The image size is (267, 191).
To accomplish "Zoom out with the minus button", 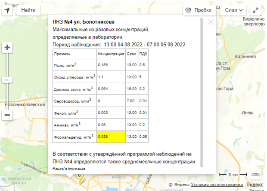I will [x=7, y=115].
